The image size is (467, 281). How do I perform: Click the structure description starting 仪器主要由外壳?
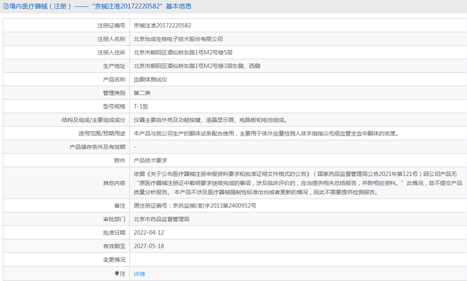(210, 120)
